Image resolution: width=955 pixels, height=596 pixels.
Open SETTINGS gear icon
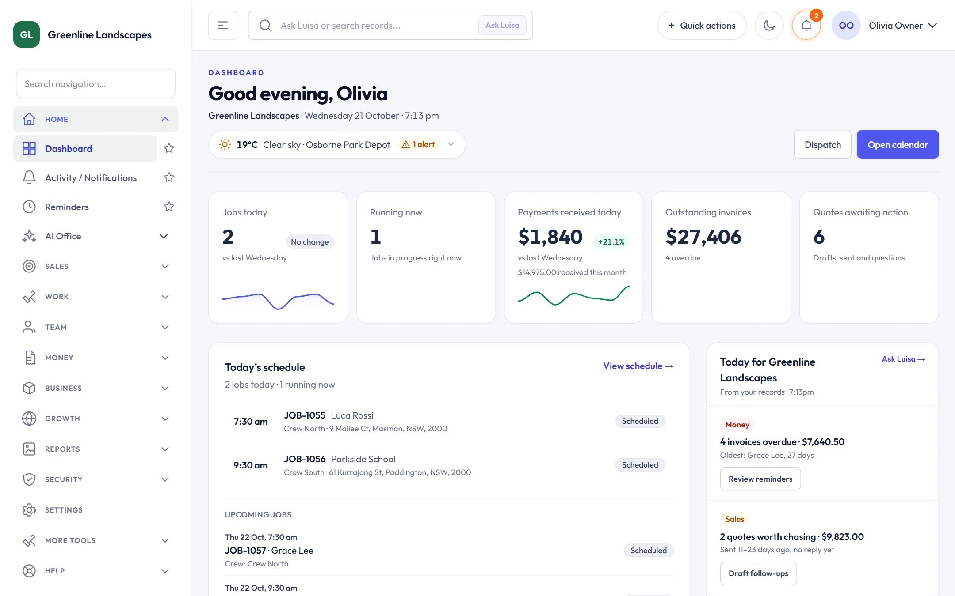29,510
